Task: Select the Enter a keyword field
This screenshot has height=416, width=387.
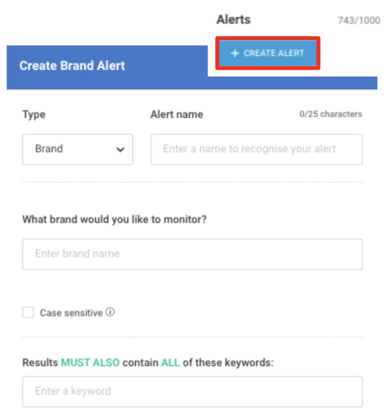Action: (192, 391)
